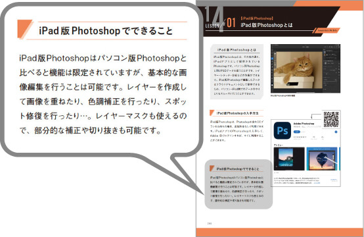Viewport: 364px width, 237px height.
Task: Click the callout line starting '像編集を行うことは可能'
Action: [x=103, y=87]
